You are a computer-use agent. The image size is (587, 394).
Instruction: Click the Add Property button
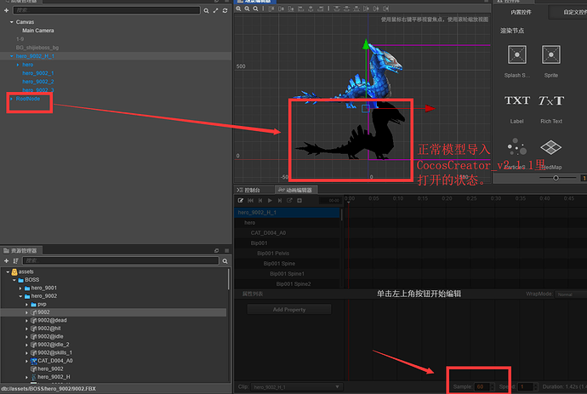click(x=289, y=310)
